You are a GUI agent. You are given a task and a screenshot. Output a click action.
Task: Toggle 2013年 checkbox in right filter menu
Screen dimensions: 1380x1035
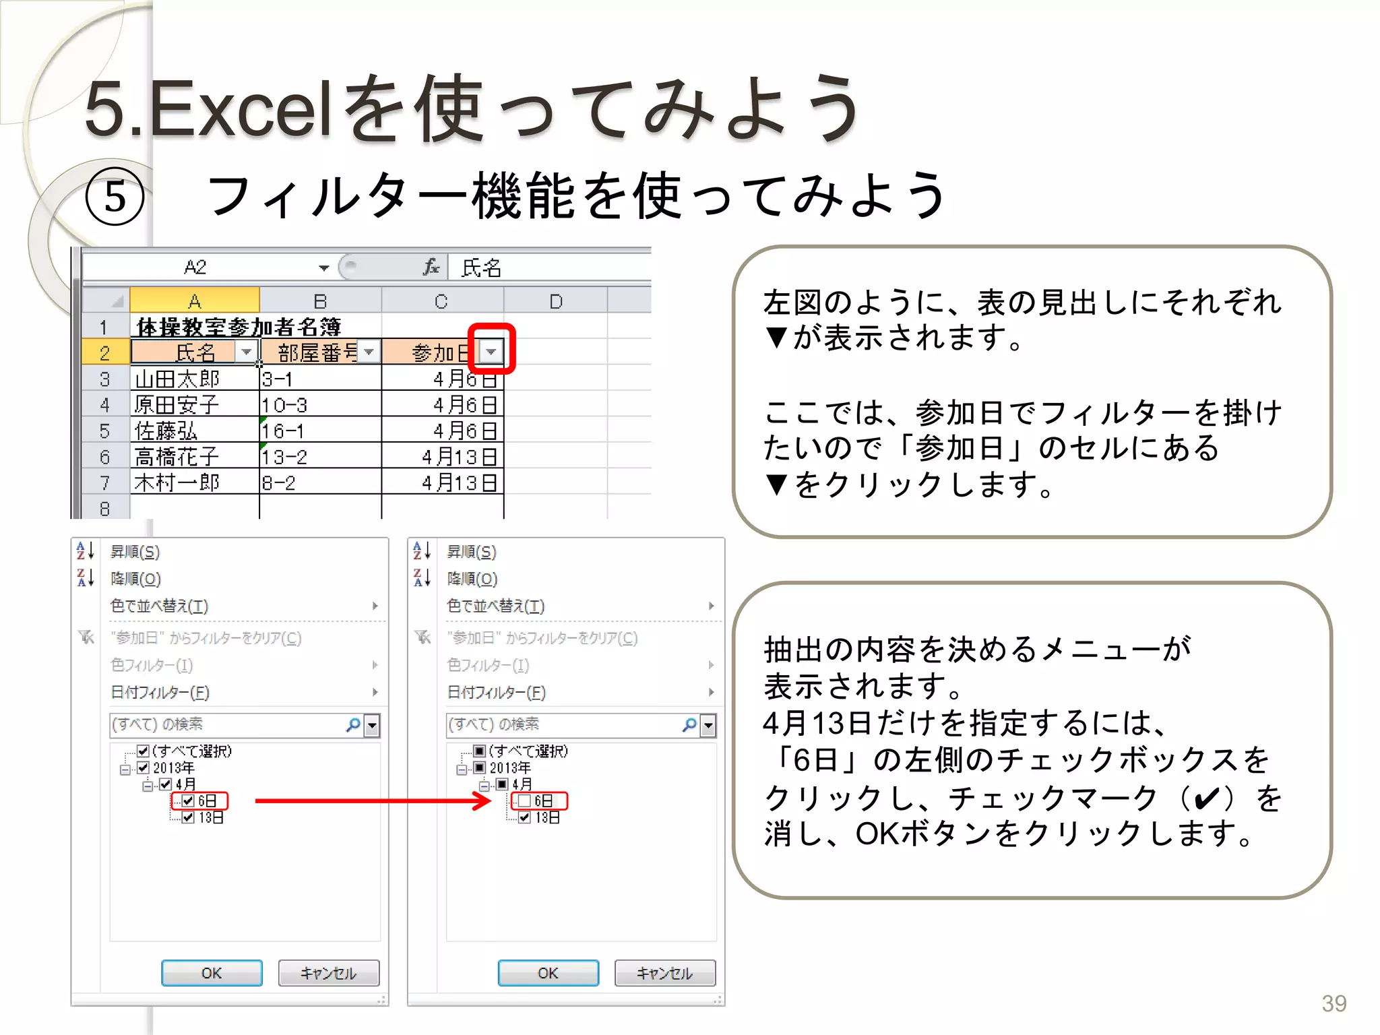tap(479, 767)
